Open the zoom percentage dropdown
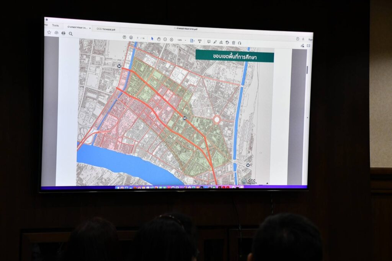 [x=182, y=40]
